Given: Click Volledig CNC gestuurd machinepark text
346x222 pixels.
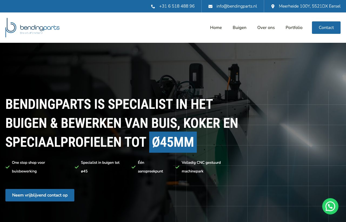Looking at the screenshot, I should (201, 167).
